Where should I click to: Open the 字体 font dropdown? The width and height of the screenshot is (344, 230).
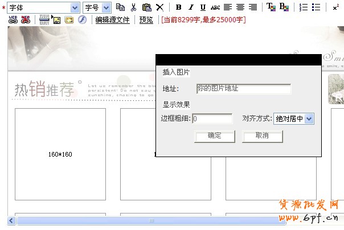point(75,7)
